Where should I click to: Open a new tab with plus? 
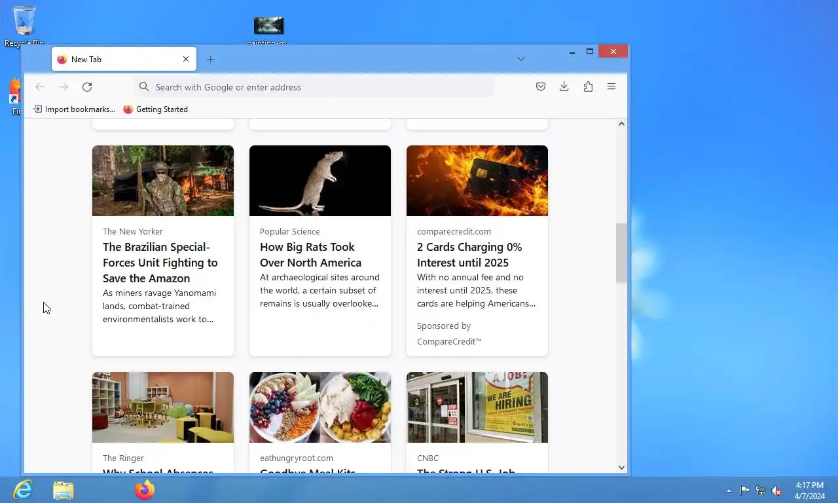[210, 60]
